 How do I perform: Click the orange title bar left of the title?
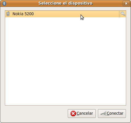click(22, 3)
